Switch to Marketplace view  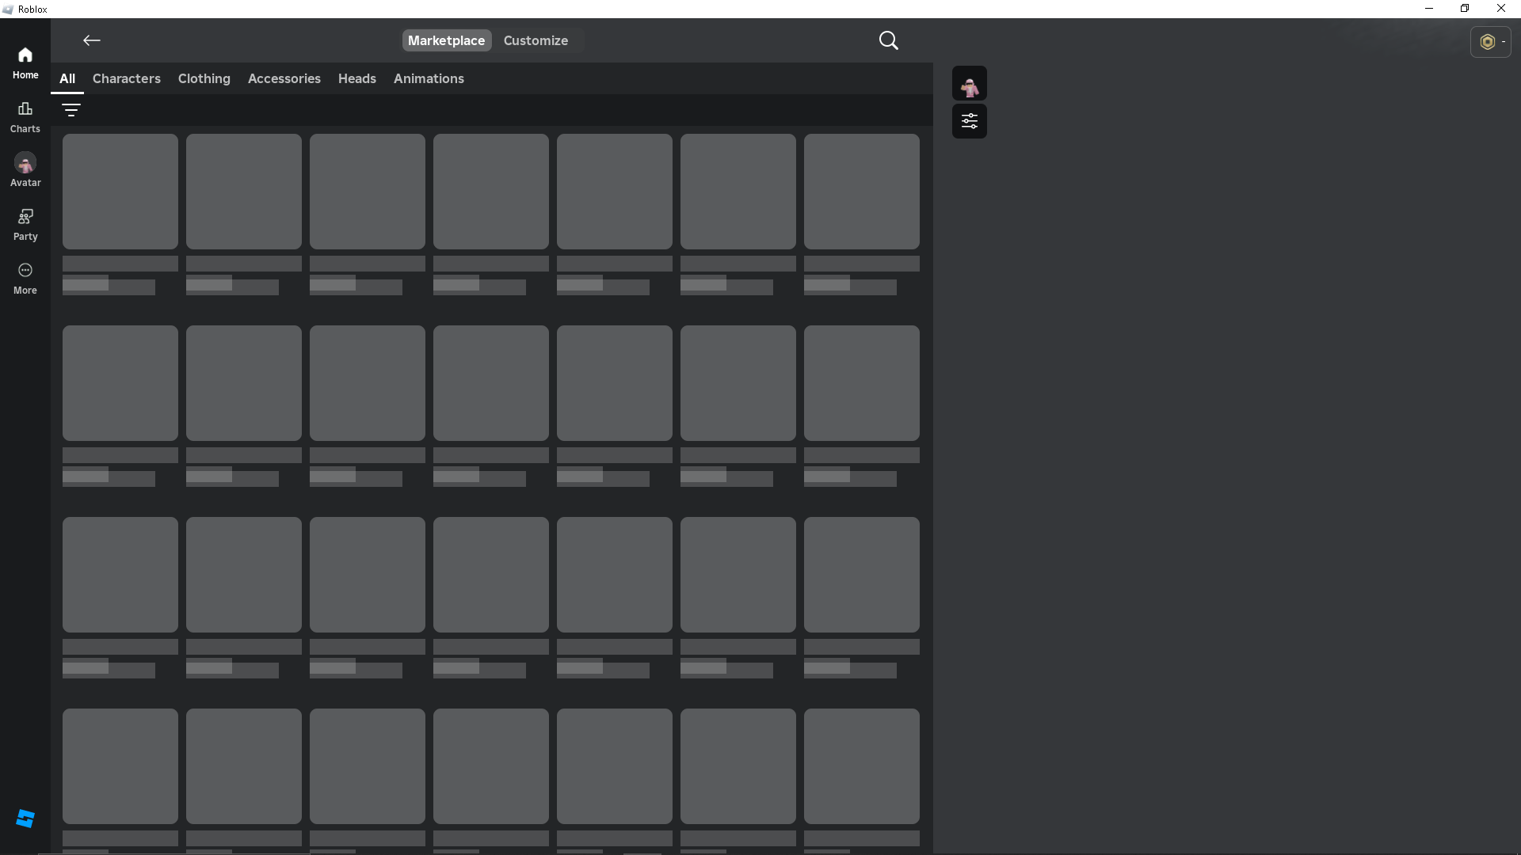pos(447,40)
